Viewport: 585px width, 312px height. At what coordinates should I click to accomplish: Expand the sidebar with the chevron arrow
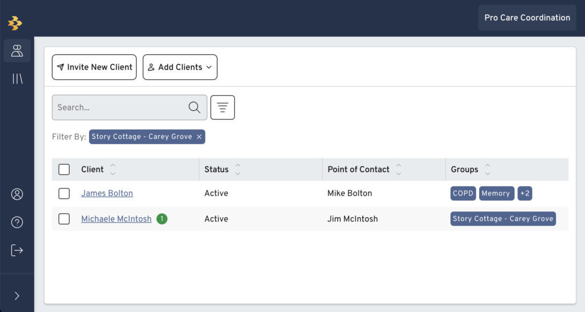coord(17,296)
